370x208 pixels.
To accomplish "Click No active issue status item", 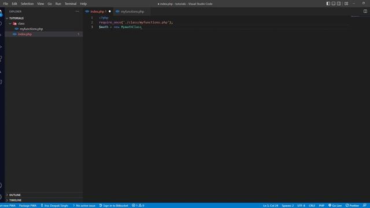I will click(x=84, y=206).
